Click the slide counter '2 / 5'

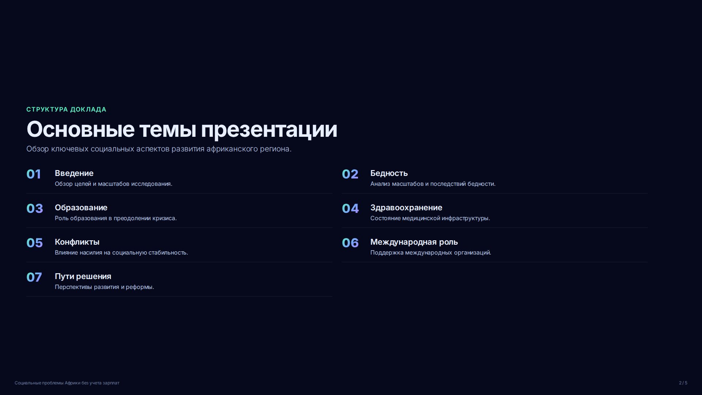tap(683, 383)
